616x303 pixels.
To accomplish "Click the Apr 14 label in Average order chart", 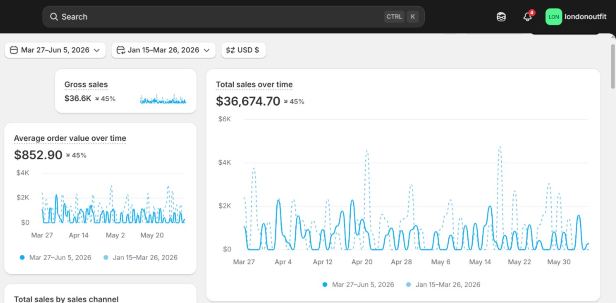I will pos(78,235).
